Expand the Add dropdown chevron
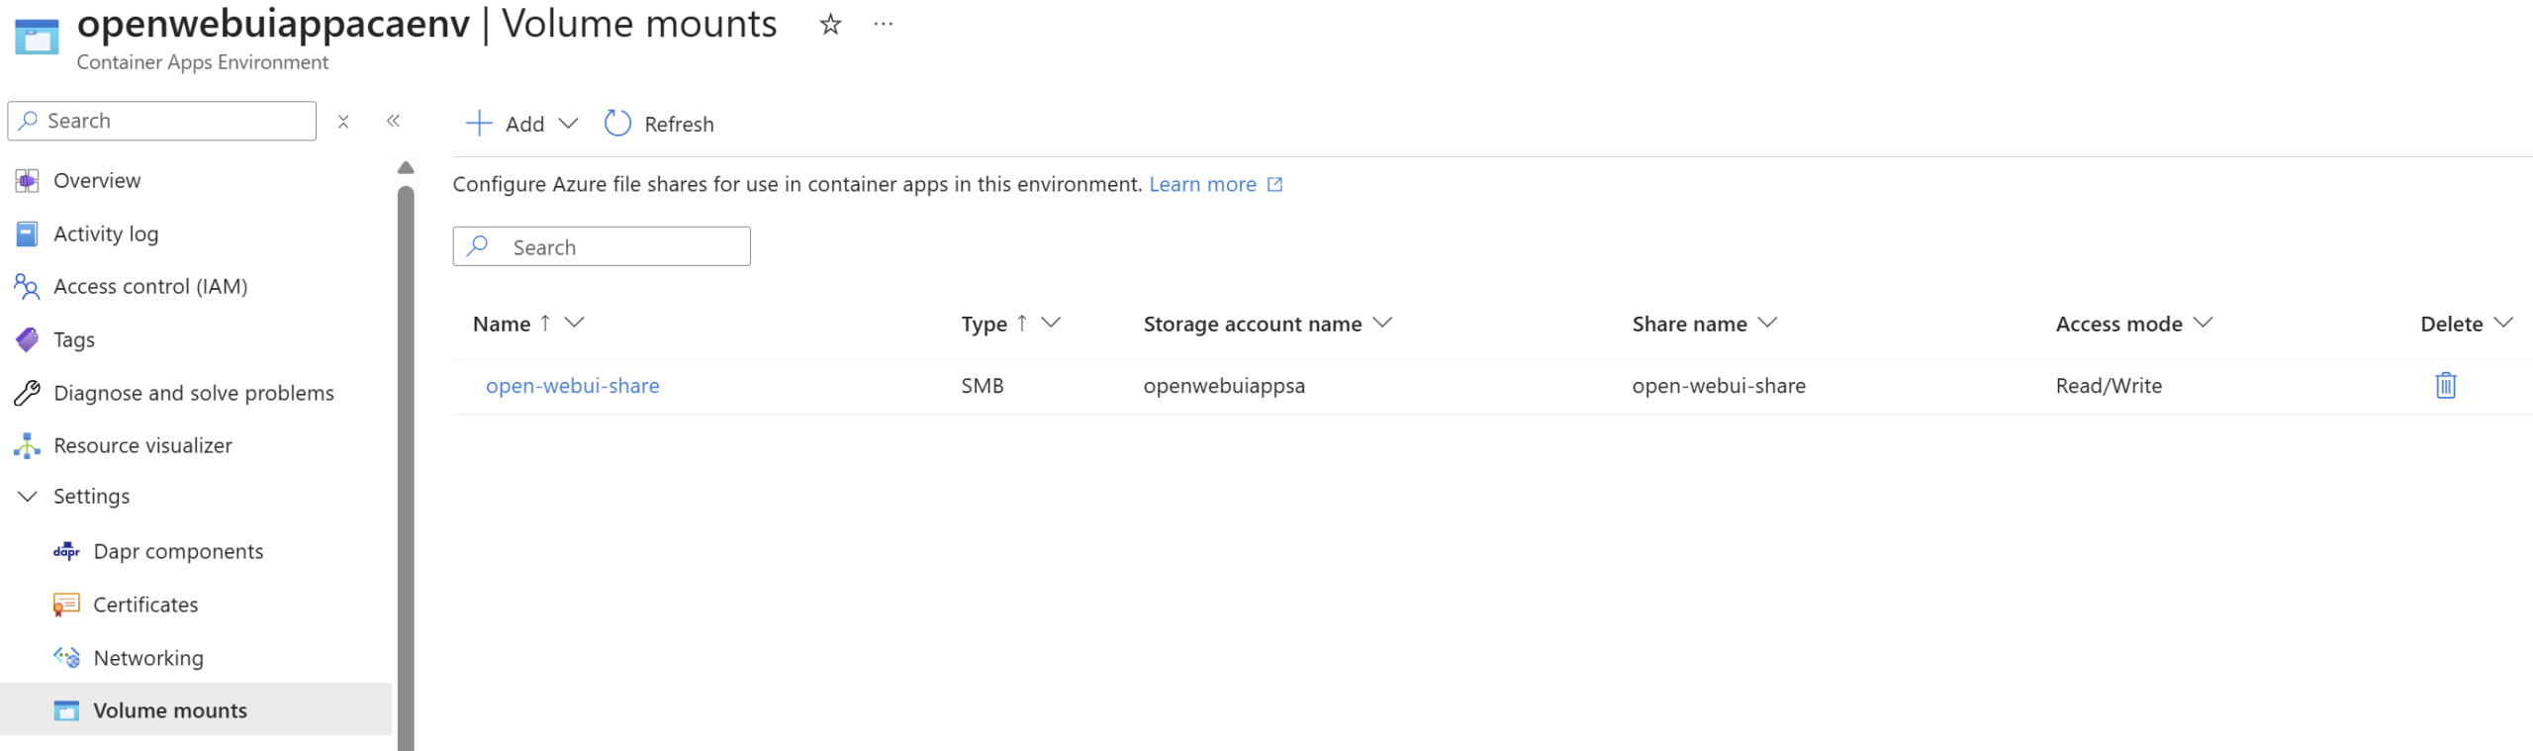 568,124
